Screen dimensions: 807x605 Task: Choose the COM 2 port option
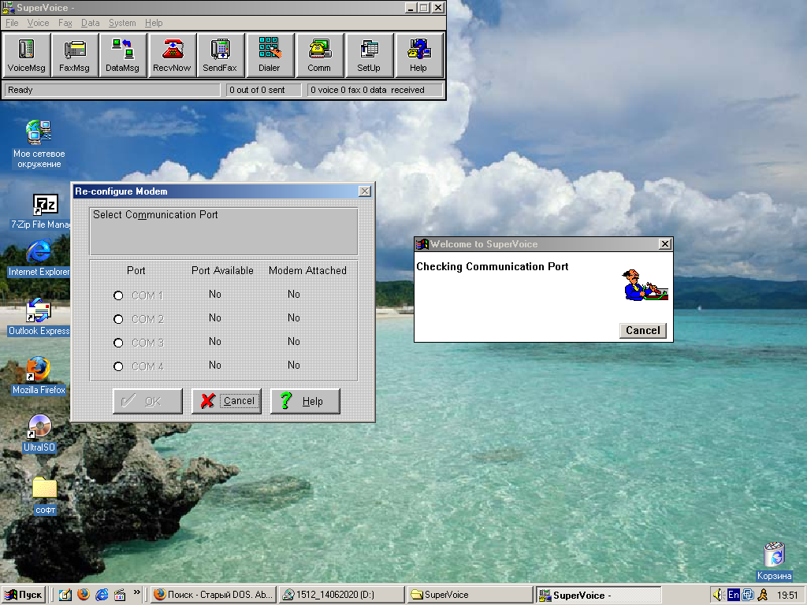119,319
